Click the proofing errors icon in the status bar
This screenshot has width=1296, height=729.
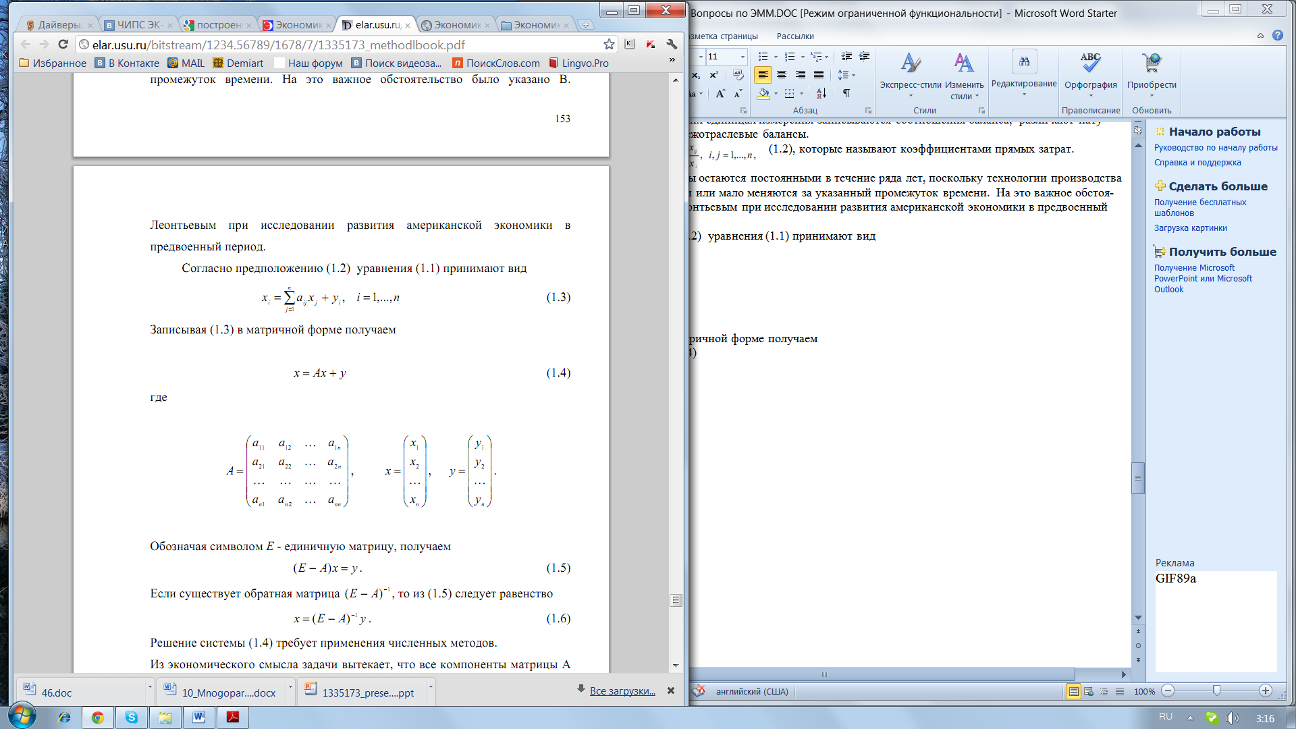click(699, 691)
